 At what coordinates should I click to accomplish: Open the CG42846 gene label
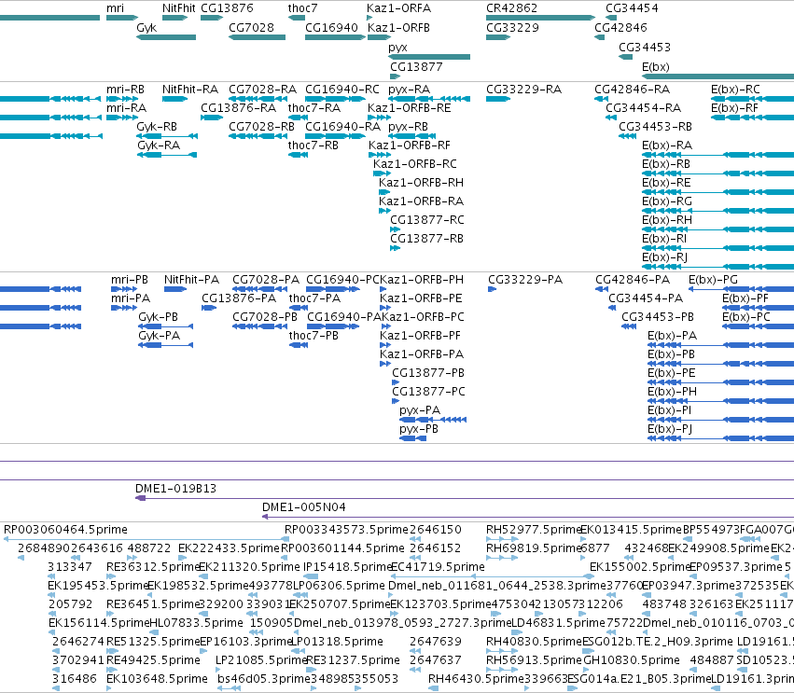pyautogui.click(x=620, y=27)
